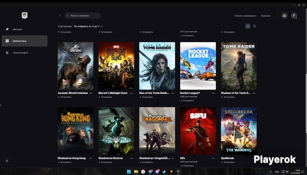The width and height of the screenshot is (307, 175).
Task: Install Rise of the Tomb Raider
Action: tap(146, 97)
